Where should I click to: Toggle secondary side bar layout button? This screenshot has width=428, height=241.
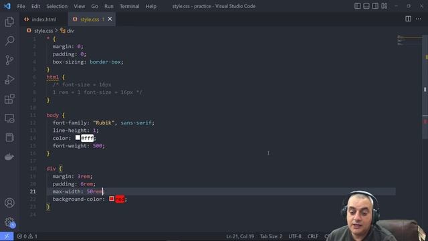coord(375,6)
